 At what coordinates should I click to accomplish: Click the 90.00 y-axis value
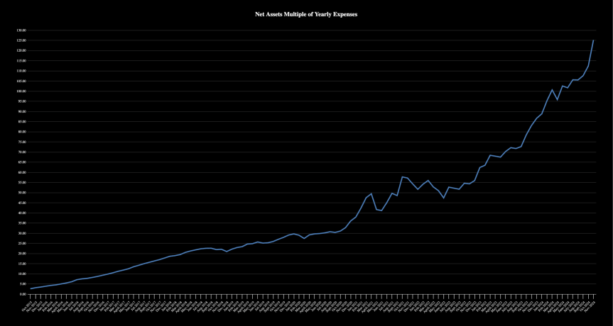pos(21,111)
